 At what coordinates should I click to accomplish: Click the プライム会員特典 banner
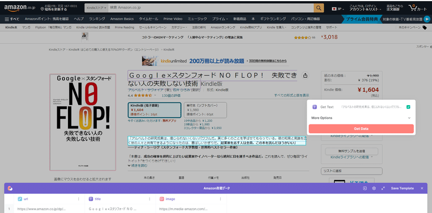(x=362, y=19)
